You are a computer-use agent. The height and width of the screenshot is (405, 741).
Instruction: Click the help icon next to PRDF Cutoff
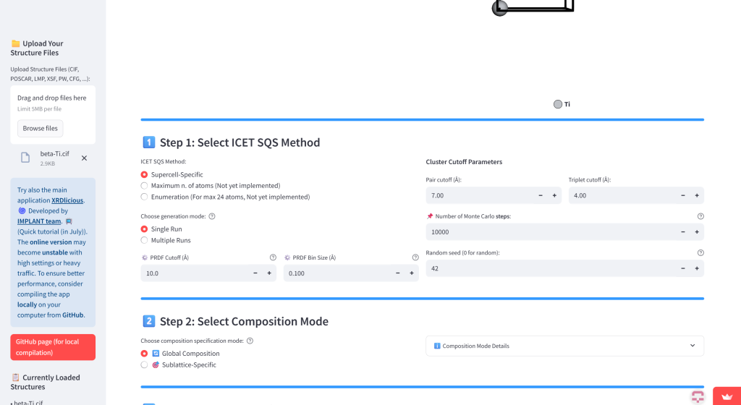pyautogui.click(x=273, y=257)
